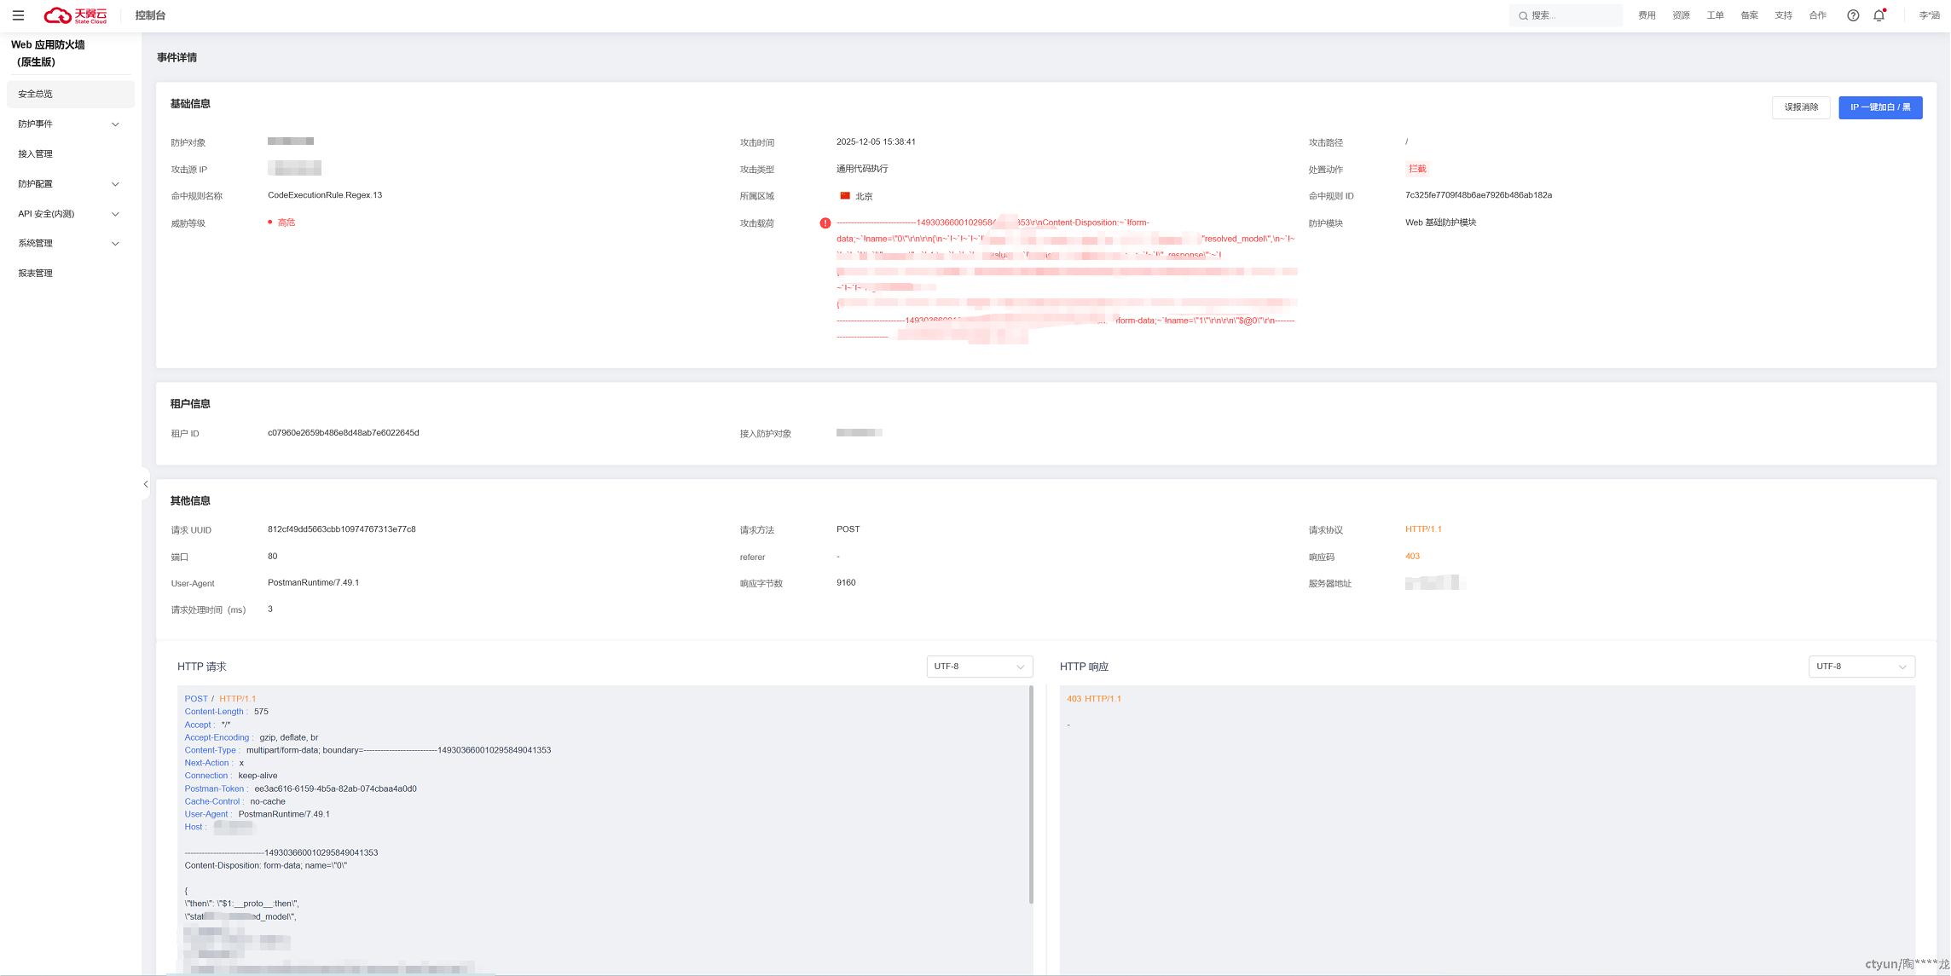
Task: Click the HTTP request panel scrollbar
Action: coord(1031,793)
